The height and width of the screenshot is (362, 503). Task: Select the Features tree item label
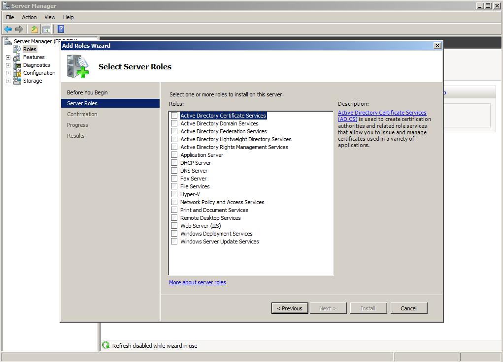34,57
